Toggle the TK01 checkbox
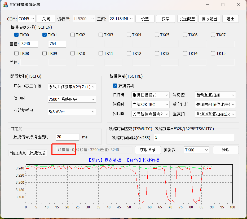This screenshot has height=219, width=247. point(45,35)
